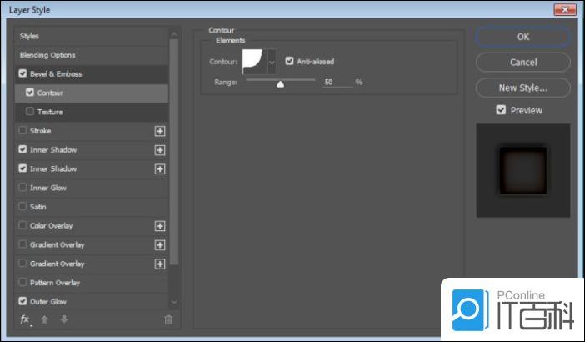Uncheck the Outer Glow checkbox
This screenshot has width=585, height=342.
coord(22,301)
